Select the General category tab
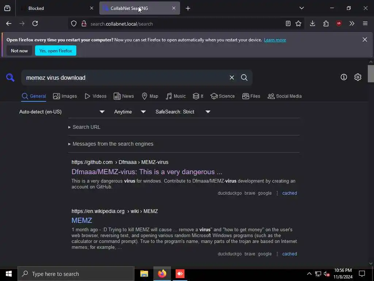 [x=34, y=96]
